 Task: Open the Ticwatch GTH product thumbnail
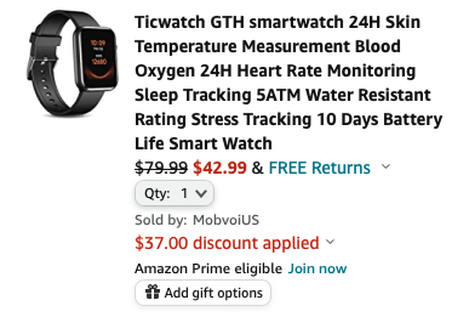tap(72, 63)
